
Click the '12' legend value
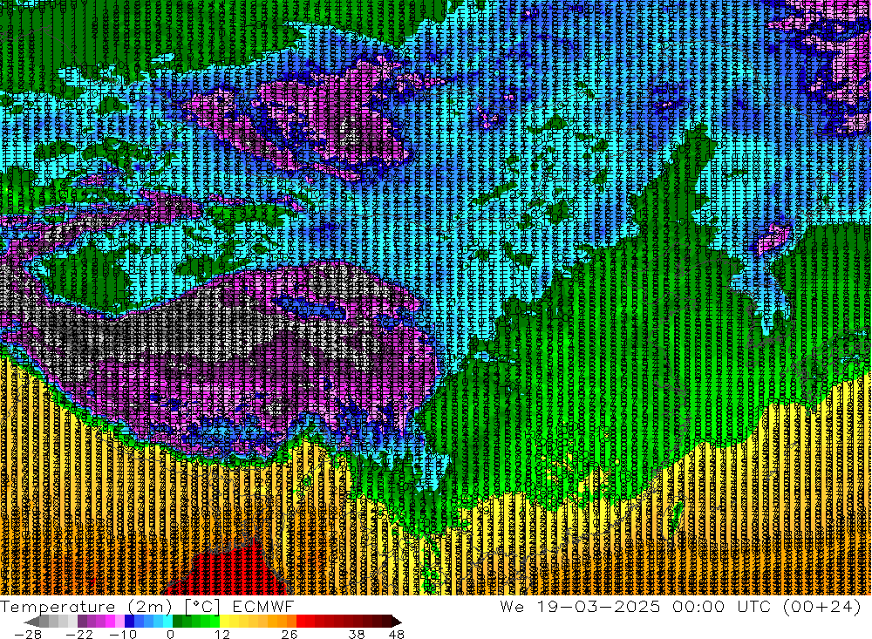(221, 635)
